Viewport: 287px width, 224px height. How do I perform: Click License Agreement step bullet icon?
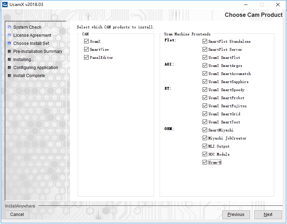pos(9,35)
